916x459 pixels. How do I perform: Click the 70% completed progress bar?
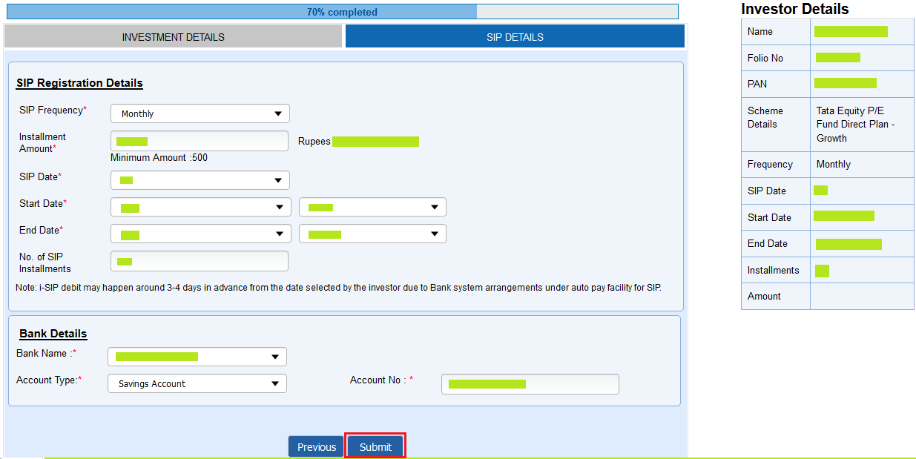coord(341,11)
